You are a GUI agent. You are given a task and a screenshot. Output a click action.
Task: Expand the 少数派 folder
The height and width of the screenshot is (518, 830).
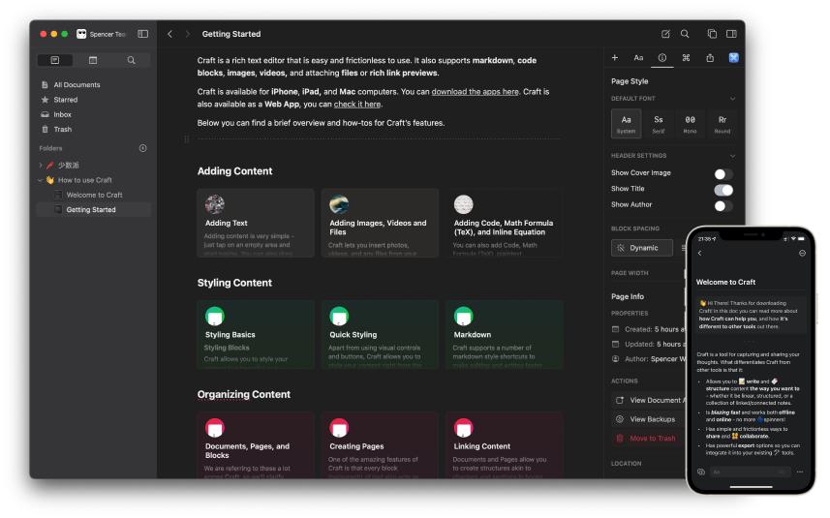coord(41,166)
